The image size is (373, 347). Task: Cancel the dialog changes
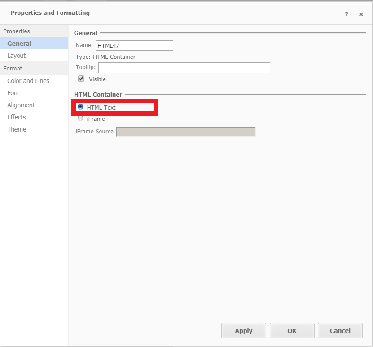(x=340, y=331)
